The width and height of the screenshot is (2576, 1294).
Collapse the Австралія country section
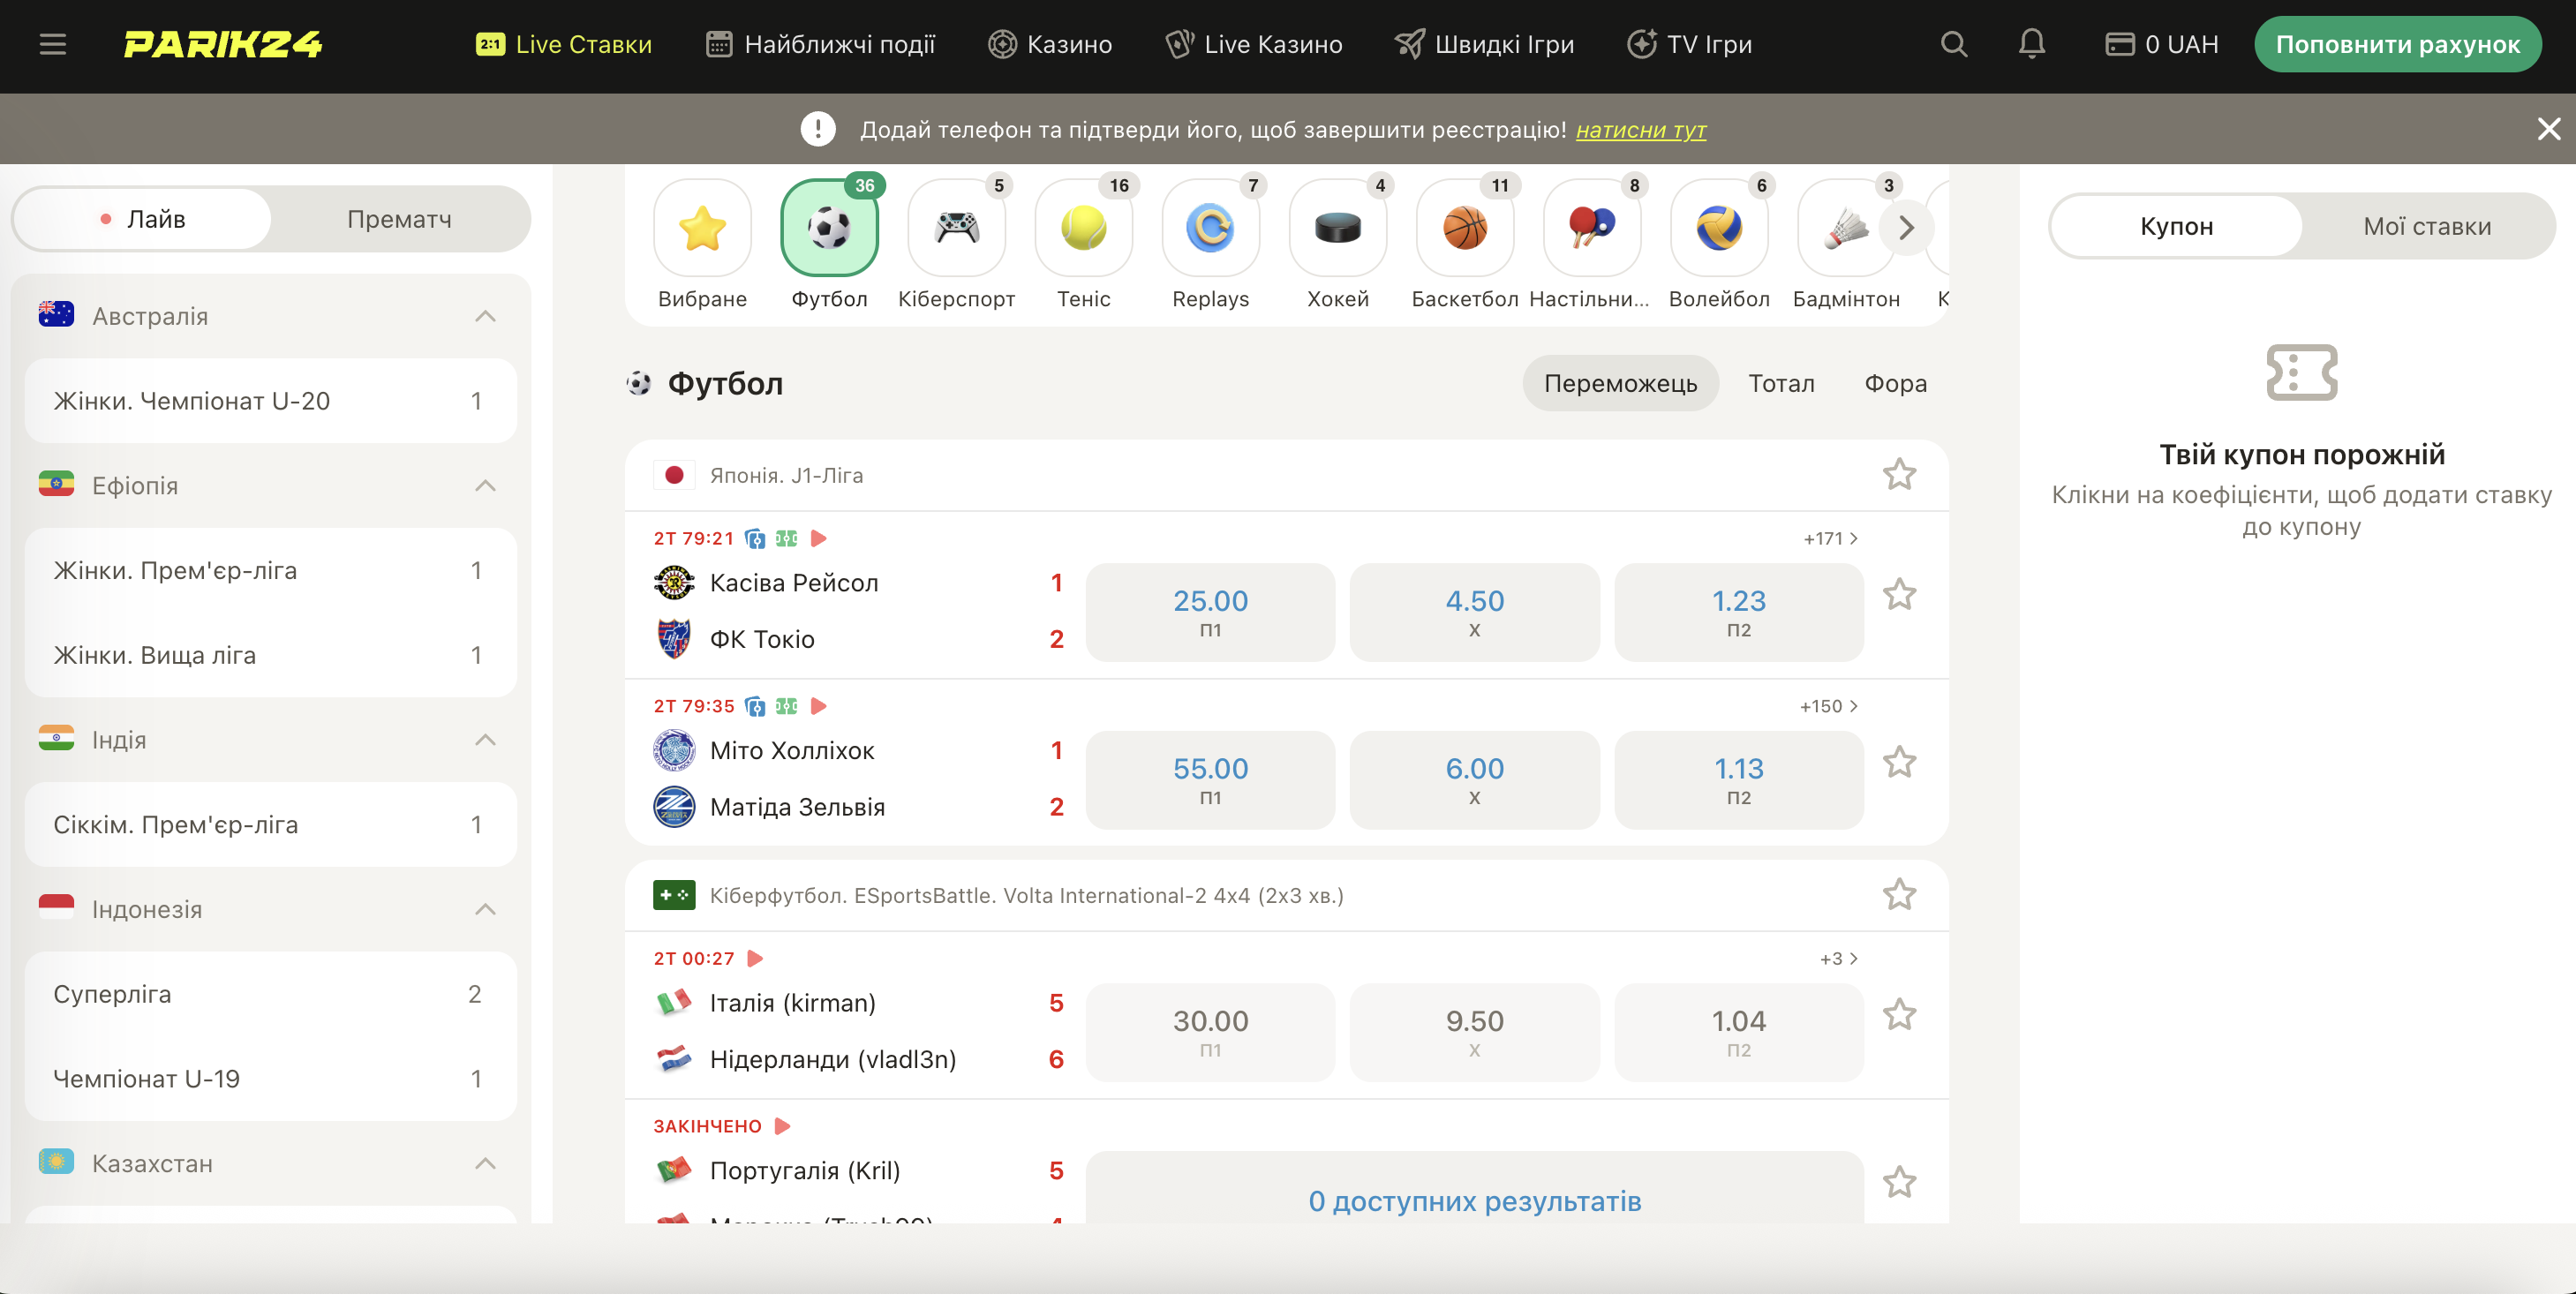coord(487,315)
